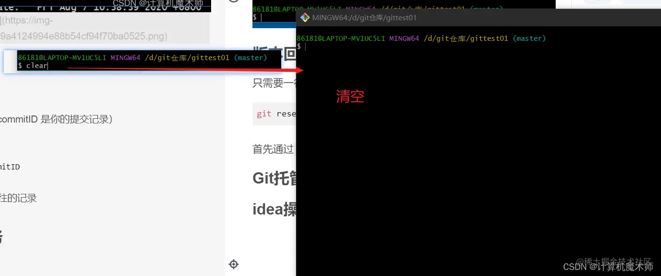Expand the idea操作 section heading
The height and width of the screenshot is (276, 661).
pos(273,209)
